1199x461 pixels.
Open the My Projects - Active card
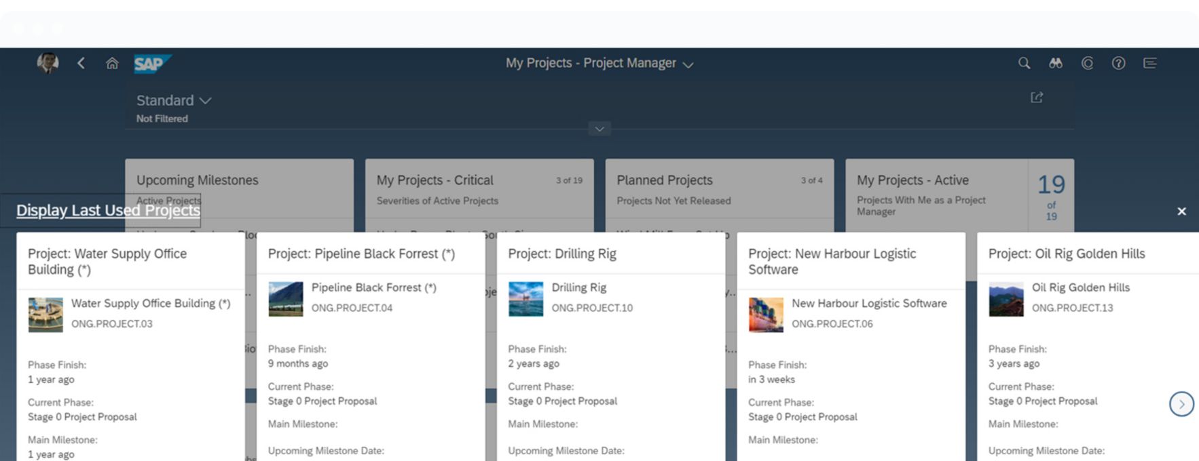point(937,190)
